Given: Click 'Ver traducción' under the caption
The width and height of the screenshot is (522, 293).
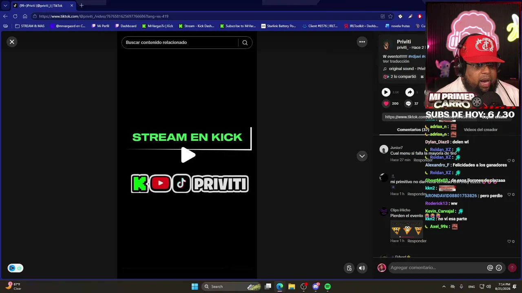Looking at the screenshot, I should 396,61.
